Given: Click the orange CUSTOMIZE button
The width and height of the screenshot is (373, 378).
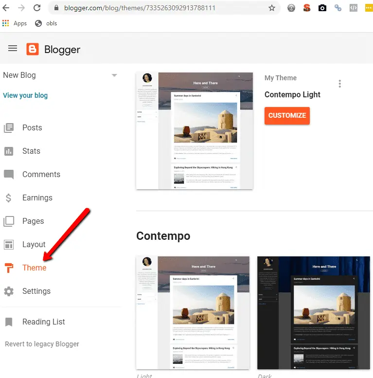Looking at the screenshot, I should 287,116.
